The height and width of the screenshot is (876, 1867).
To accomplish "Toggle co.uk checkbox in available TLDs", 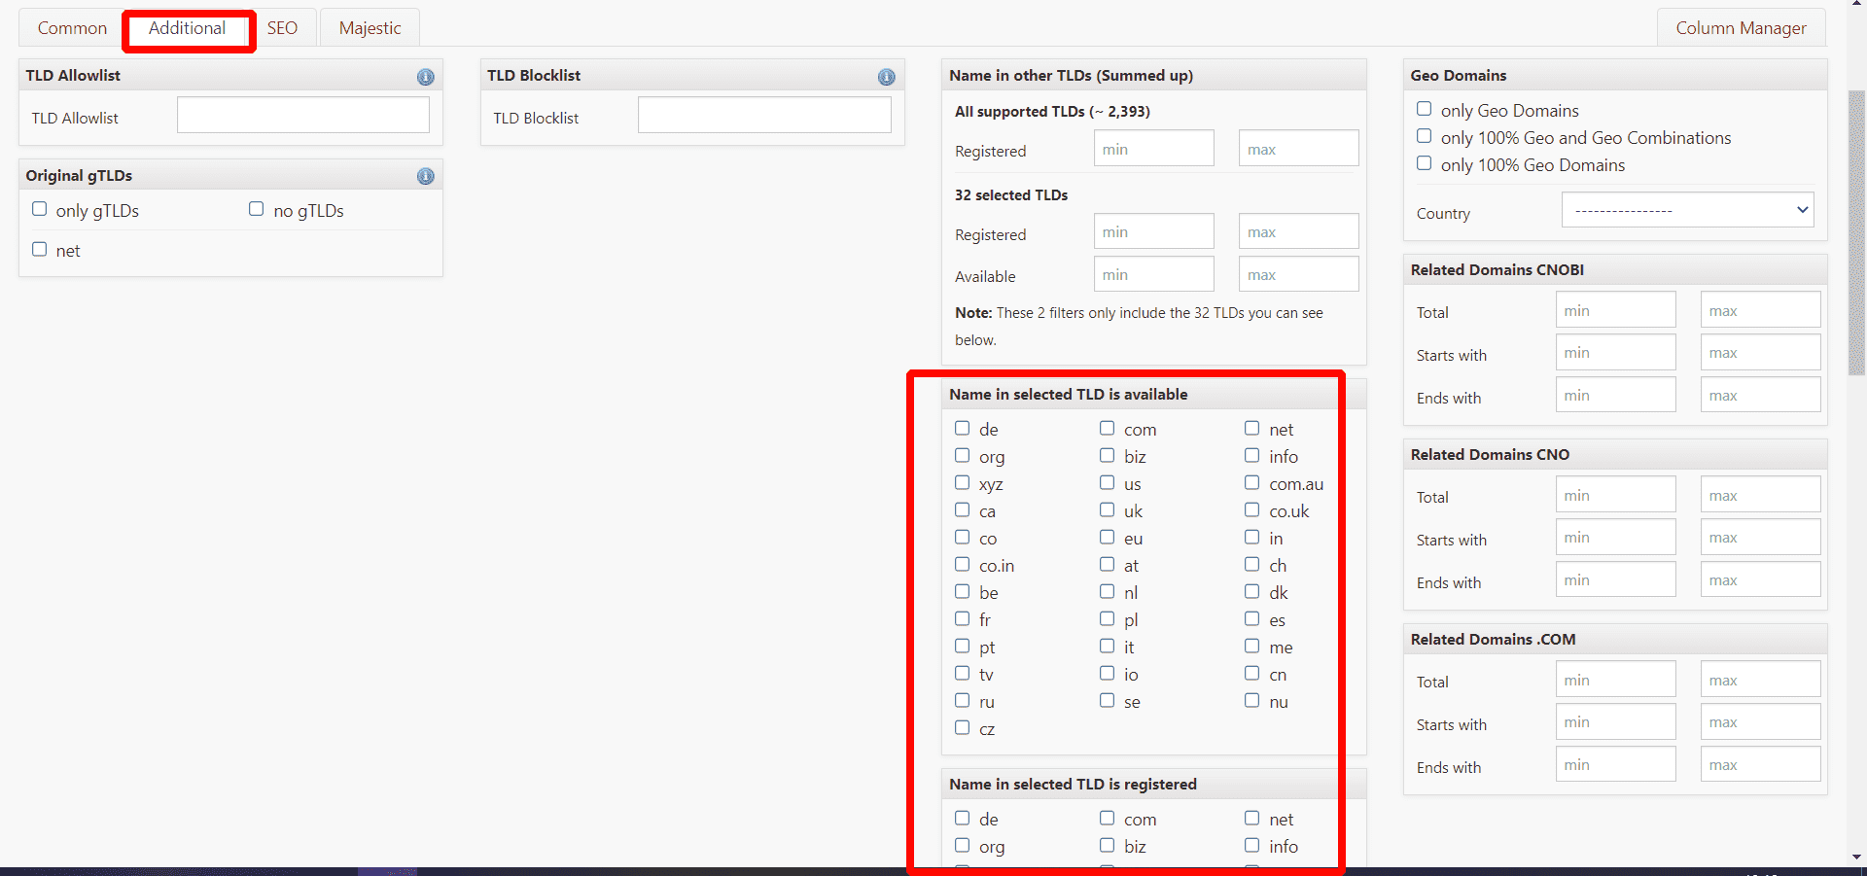I will click(1252, 509).
